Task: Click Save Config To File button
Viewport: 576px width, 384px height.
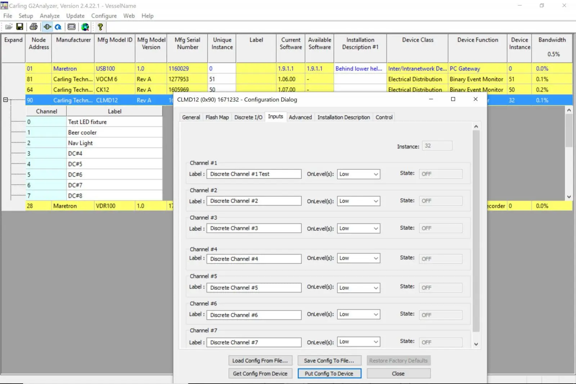Action: click(329, 361)
